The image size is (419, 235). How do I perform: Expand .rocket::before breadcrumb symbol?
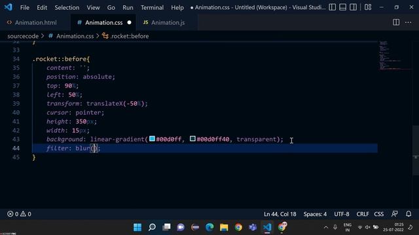pyautogui.click(x=130, y=37)
